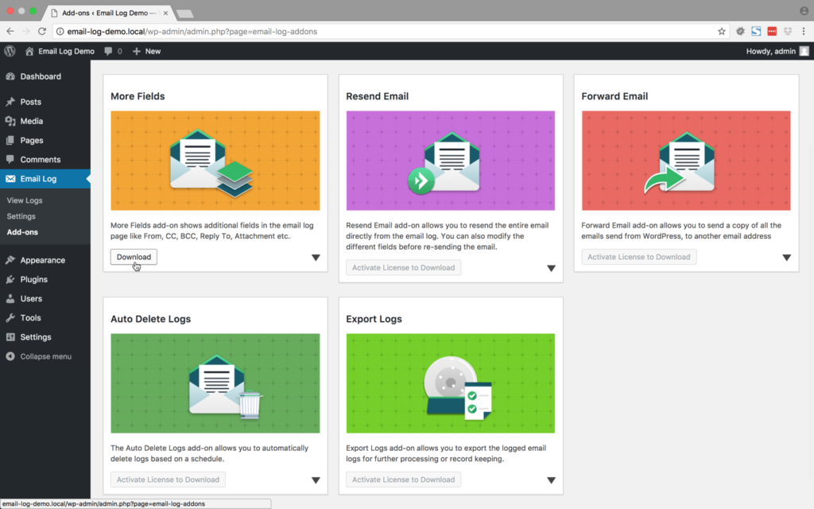Click Activate License to Download for Export Logs

403,480
